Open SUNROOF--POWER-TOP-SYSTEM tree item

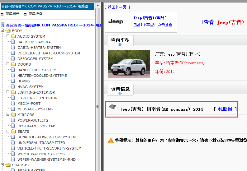(46, 137)
